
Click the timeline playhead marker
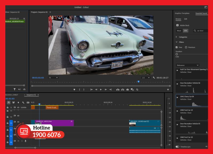click(x=39, y=104)
